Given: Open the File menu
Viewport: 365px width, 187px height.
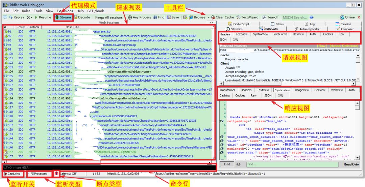Looking at the screenshot, I should (x=6, y=11).
